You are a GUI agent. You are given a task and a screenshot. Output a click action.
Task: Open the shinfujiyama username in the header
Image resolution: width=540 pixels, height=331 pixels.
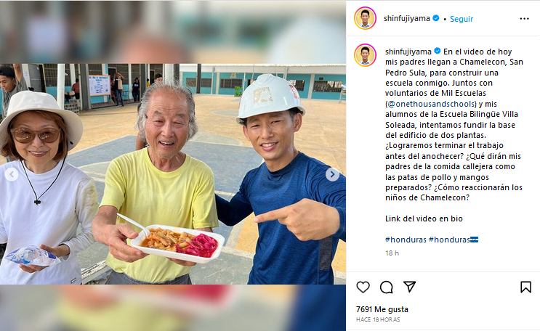(x=407, y=19)
